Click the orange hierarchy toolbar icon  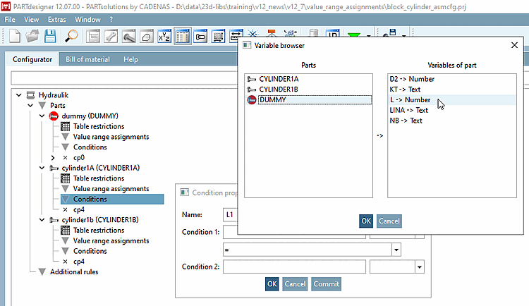coord(272,33)
